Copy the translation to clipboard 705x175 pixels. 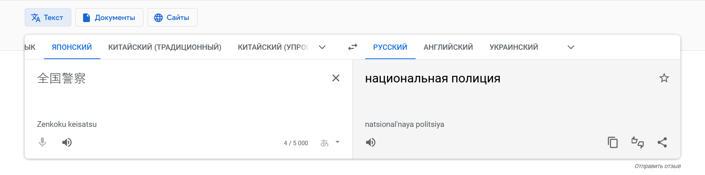click(613, 142)
